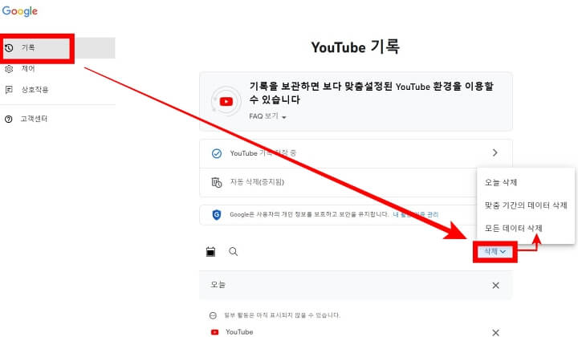The width and height of the screenshot is (578, 337).
Task: Open the search activity magnifier icon
Action: tap(234, 252)
